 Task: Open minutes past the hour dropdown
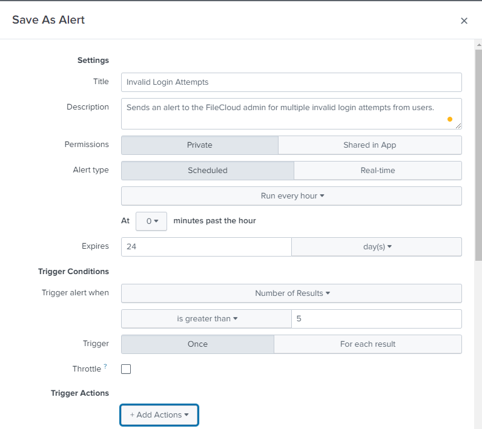coord(151,221)
